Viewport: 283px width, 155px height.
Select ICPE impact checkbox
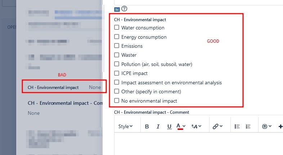tap(117, 73)
